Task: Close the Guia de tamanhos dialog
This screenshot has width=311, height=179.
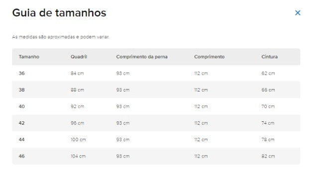Action: [x=298, y=13]
